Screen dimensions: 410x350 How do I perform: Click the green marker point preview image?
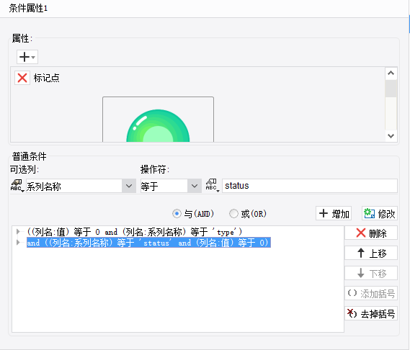point(158,120)
